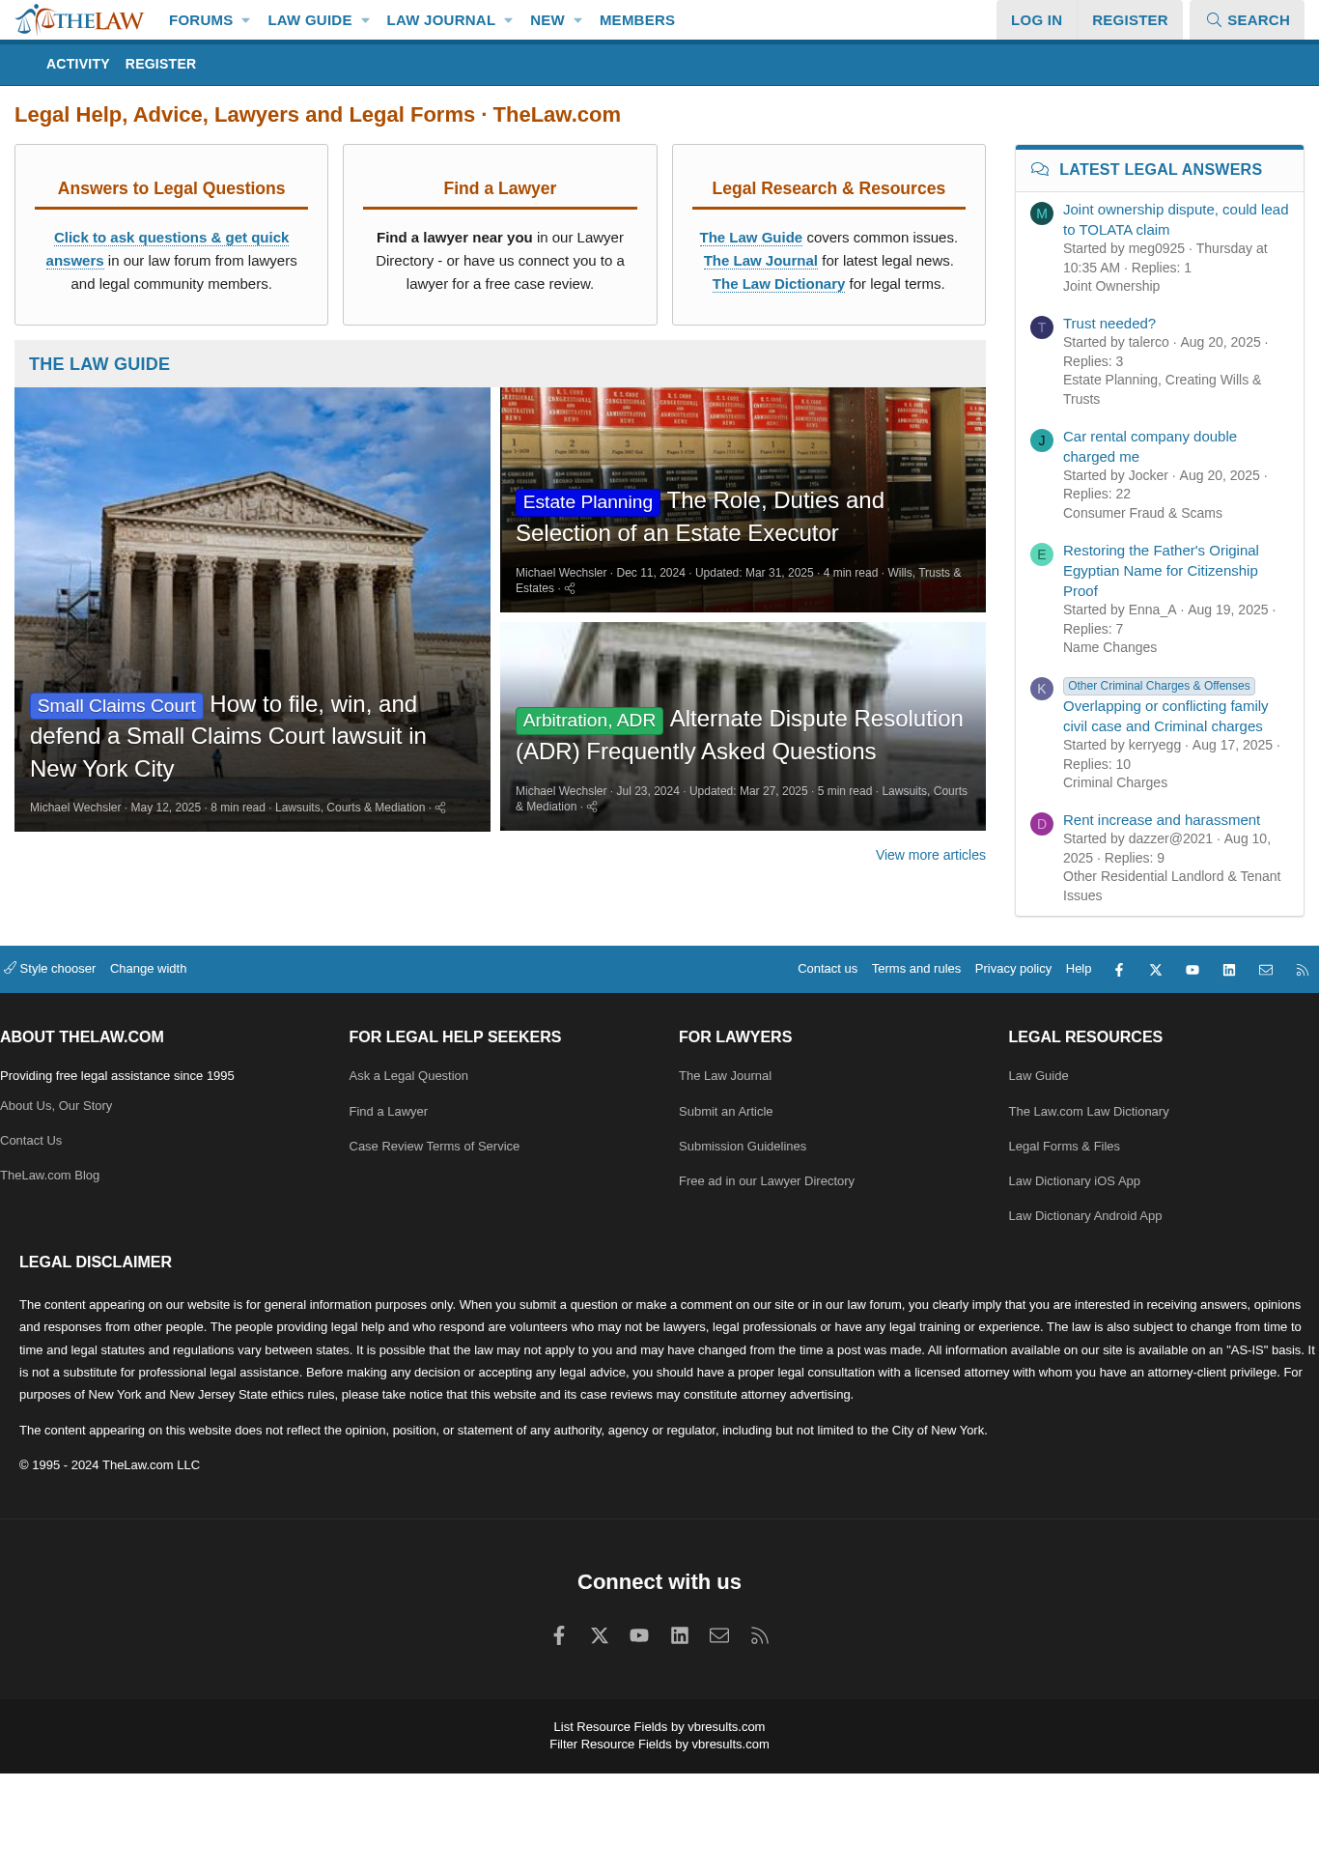Expand the Law Guide dropdown arrow
The width and height of the screenshot is (1319, 1873).
pos(365,20)
